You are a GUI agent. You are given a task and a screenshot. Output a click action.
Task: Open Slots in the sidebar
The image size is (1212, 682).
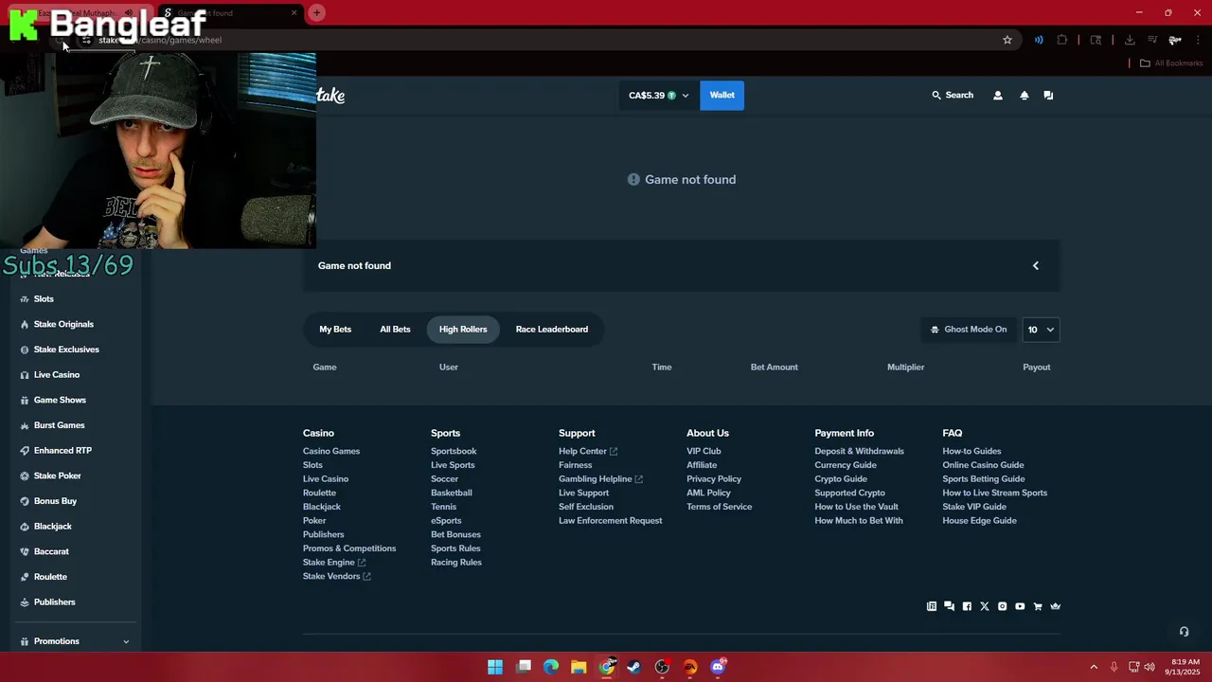tap(44, 299)
